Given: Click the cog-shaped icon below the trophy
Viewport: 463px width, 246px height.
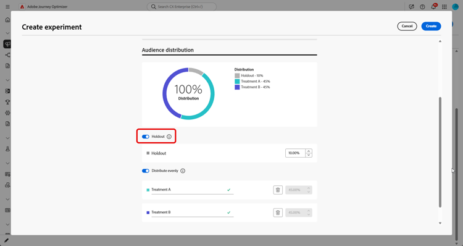Looking at the screenshot, I should 7,113.
